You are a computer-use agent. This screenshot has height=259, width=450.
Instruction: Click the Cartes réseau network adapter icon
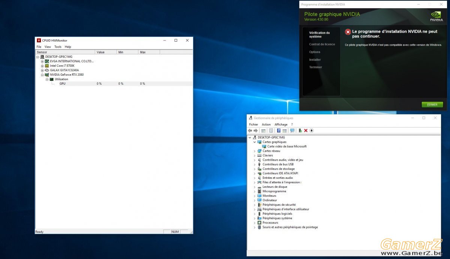click(259, 151)
